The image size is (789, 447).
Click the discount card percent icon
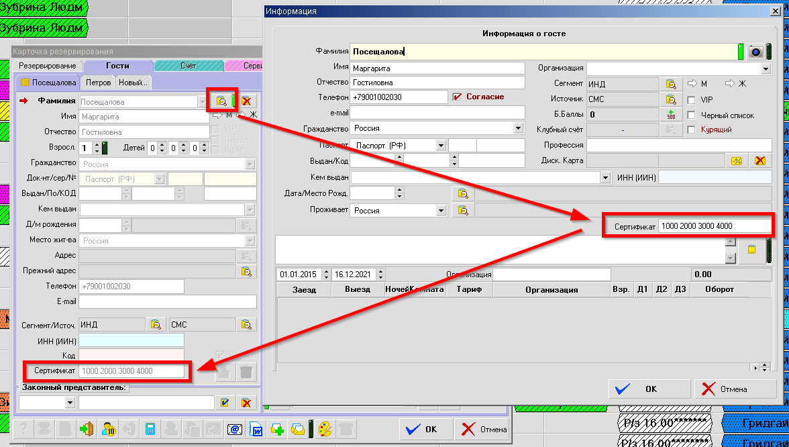[x=736, y=160]
